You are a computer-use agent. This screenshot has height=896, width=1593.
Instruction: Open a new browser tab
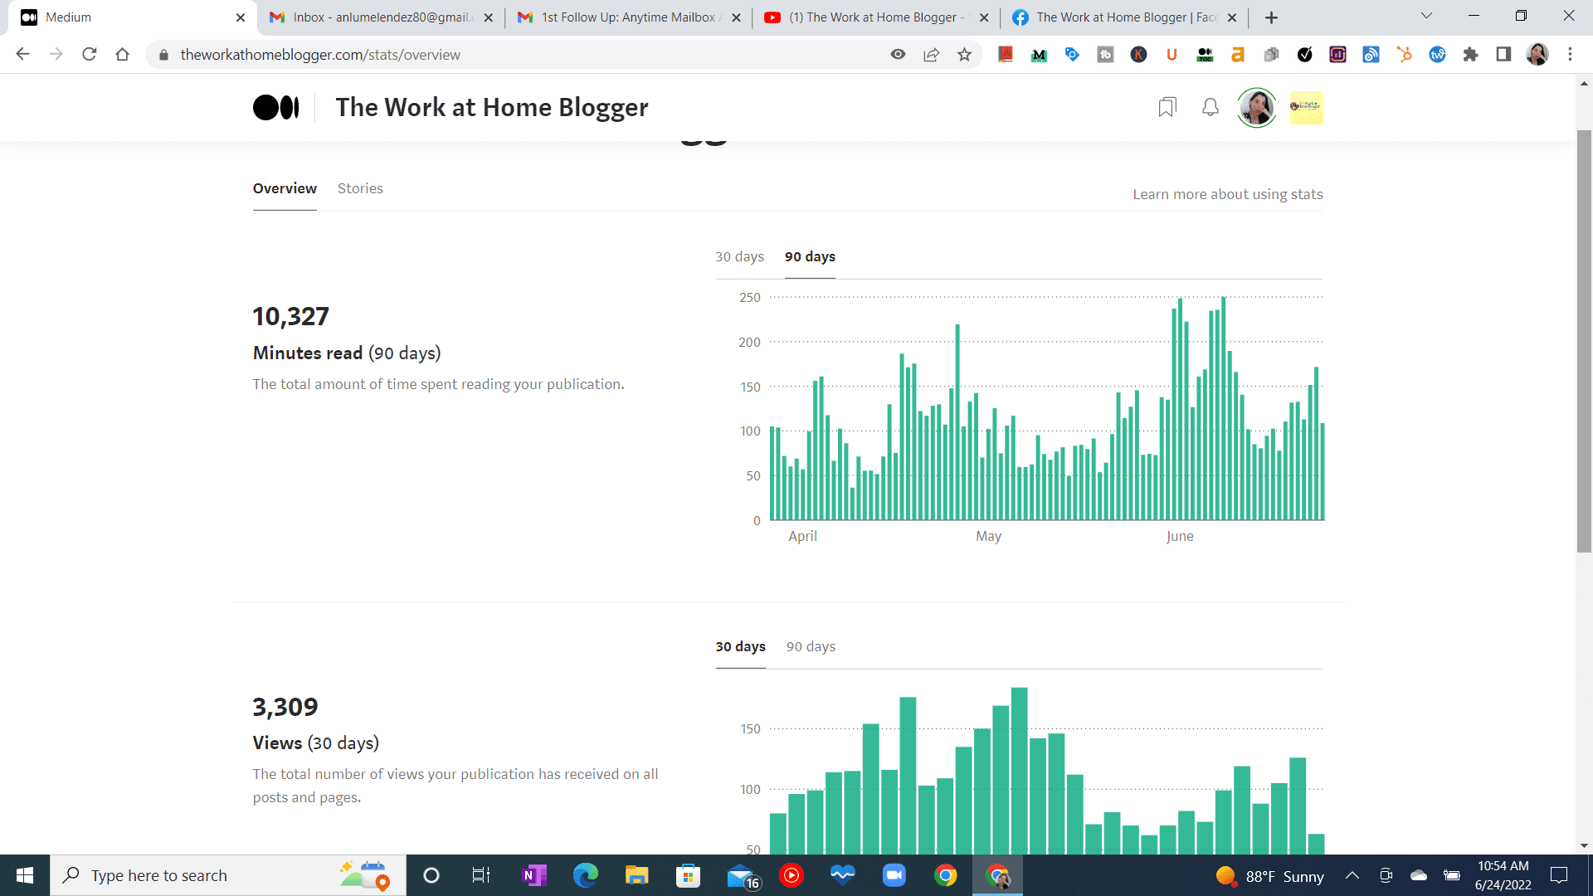pyautogui.click(x=1271, y=17)
